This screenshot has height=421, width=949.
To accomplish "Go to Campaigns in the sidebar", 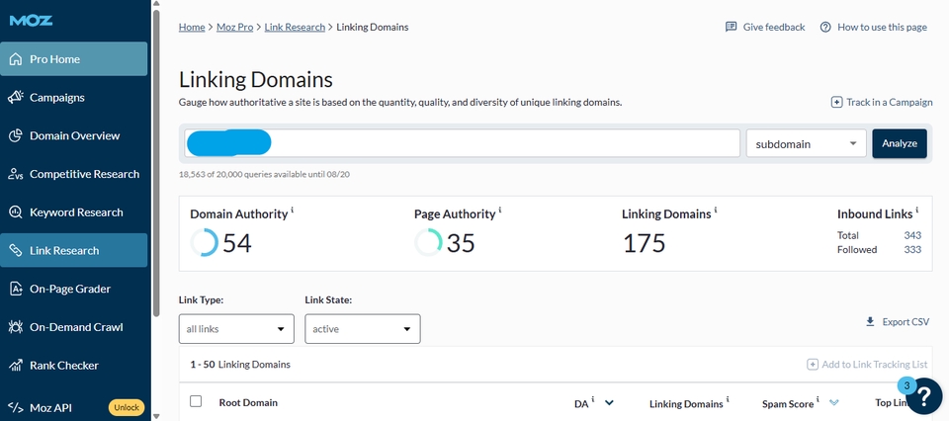I will tap(74, 98).
